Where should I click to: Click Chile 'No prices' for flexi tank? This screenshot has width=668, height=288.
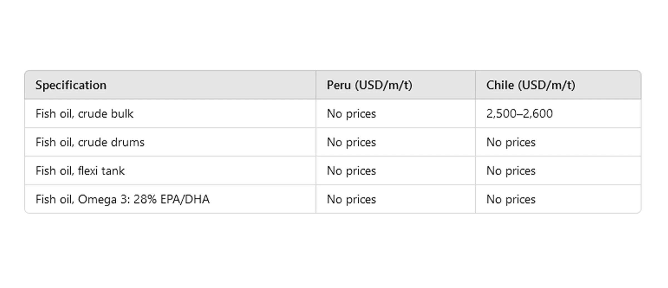[x=511, y=171]
